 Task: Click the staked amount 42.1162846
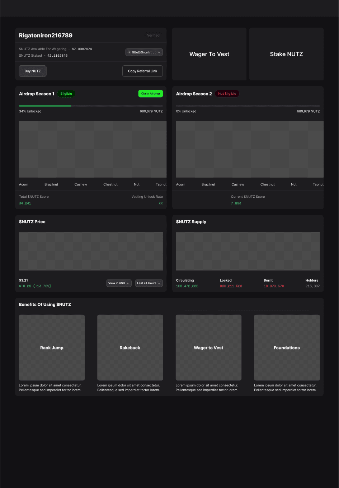(x=57, y=56)
